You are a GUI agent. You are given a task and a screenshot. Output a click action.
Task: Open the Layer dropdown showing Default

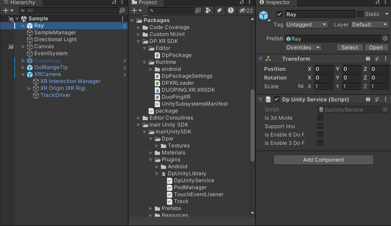coord(369,25)
